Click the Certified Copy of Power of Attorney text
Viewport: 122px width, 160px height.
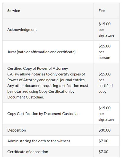click(x=38, y=68)
